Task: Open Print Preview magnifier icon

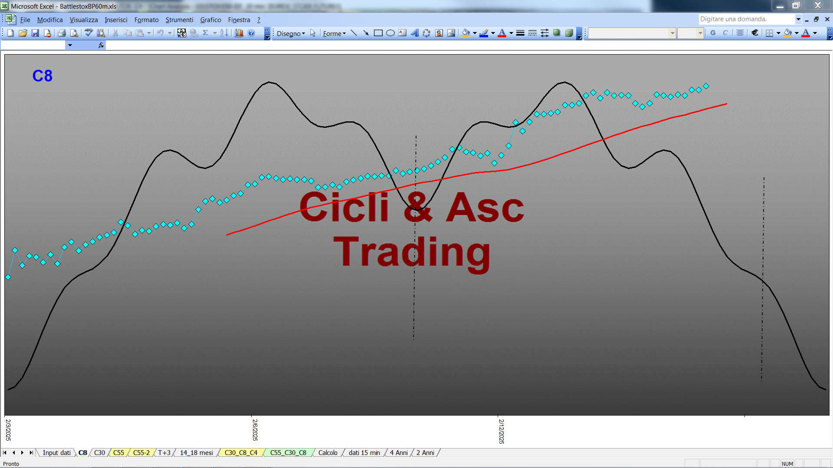Action: pos(74,33)
